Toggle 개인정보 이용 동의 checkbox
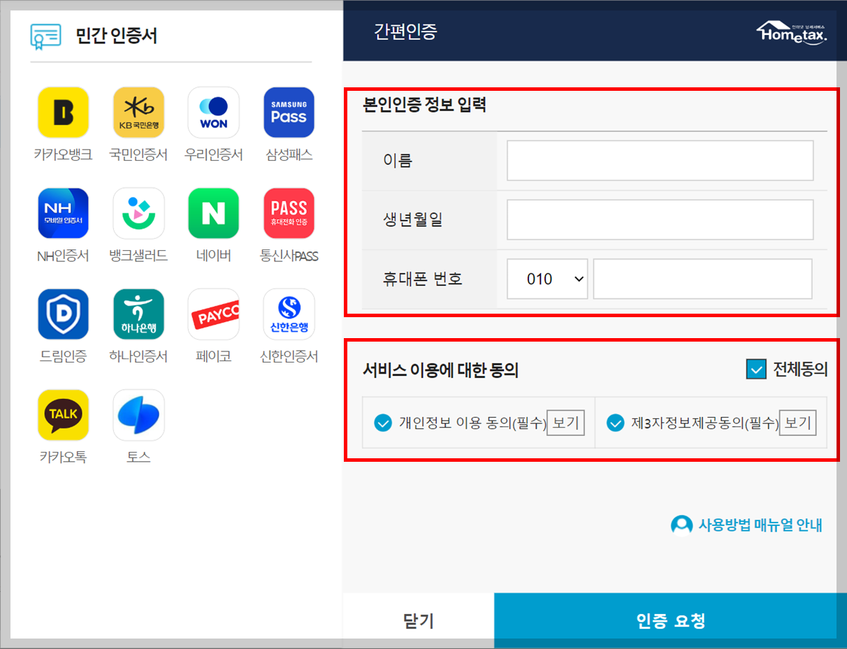Image resolution: width=847 pixels, height=649 pixels. pos(383,423)
